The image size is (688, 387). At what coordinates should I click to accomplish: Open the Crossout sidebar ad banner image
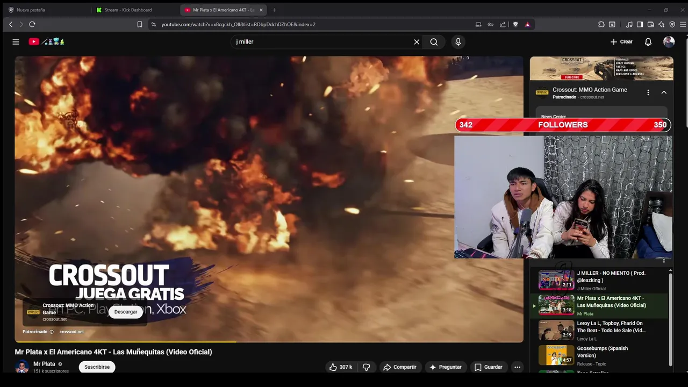(x=601, y=68)
